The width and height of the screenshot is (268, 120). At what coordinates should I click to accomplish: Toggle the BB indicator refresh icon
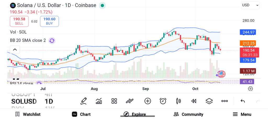[x=52, y=40]
